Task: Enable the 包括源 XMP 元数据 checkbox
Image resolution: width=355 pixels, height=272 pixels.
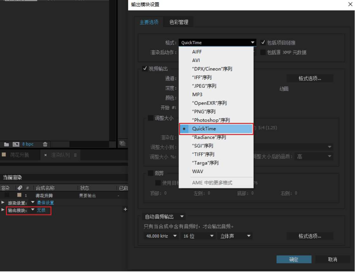Action: (263, 52)
